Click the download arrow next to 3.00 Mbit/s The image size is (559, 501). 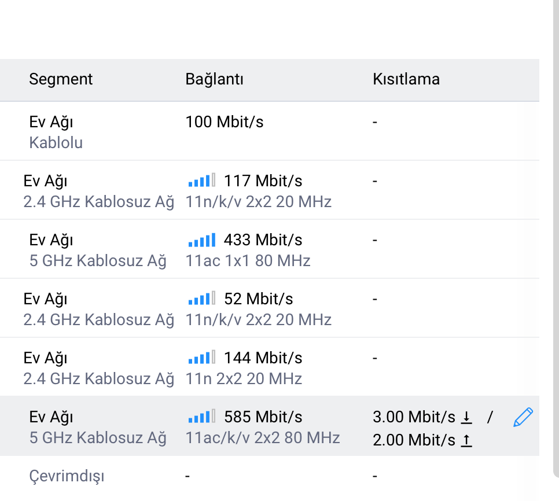466,417
